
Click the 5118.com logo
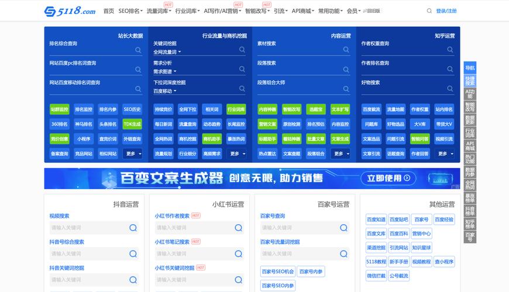(x=70, y=11)
